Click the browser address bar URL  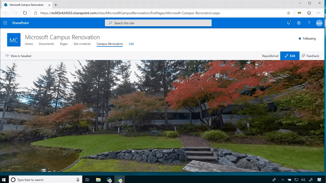130,13
